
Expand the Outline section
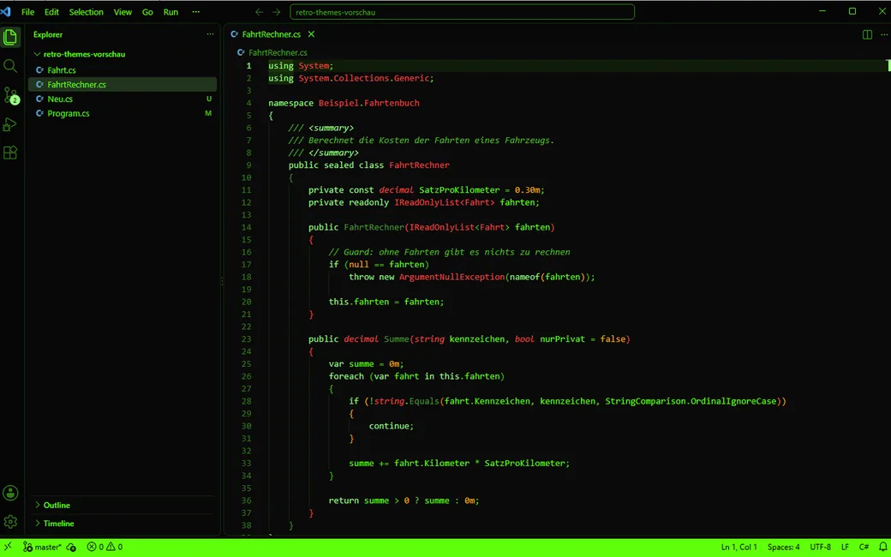click(123, 505)
